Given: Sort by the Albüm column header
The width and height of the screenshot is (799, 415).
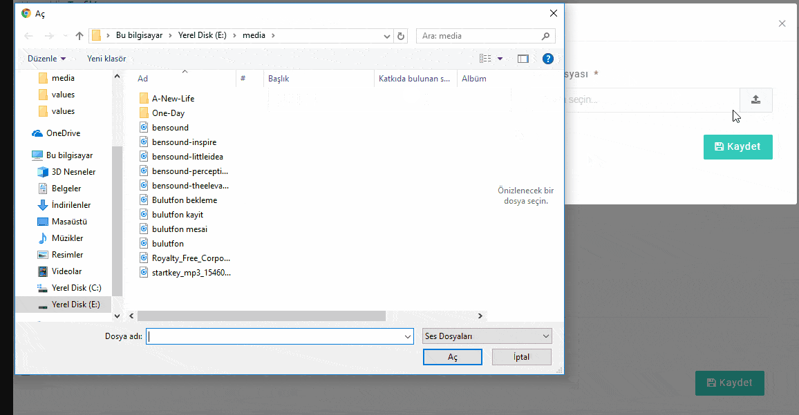Looking at the screenshot, I should click(x=474, y=79).
